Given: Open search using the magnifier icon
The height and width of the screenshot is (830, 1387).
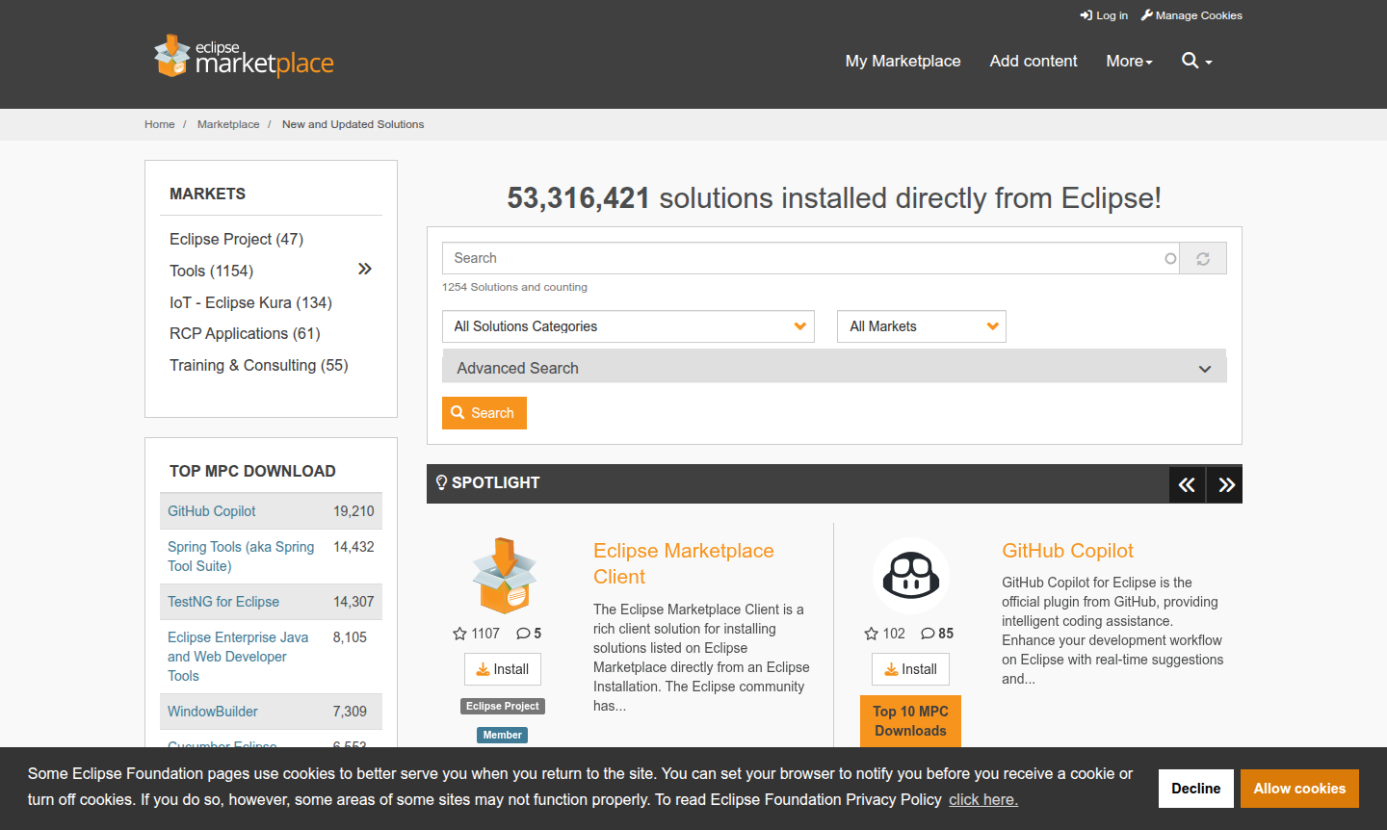Looking at the screenshot, I should coord(1191,61).
